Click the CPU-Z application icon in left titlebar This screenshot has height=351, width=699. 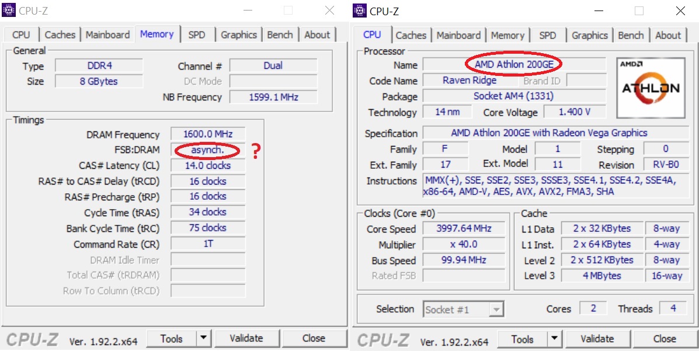point(8,10)
